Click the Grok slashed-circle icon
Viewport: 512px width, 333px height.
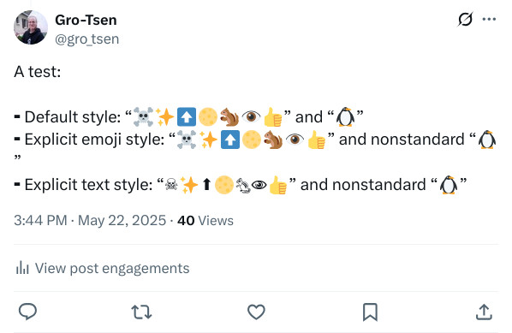pos(465,19)
